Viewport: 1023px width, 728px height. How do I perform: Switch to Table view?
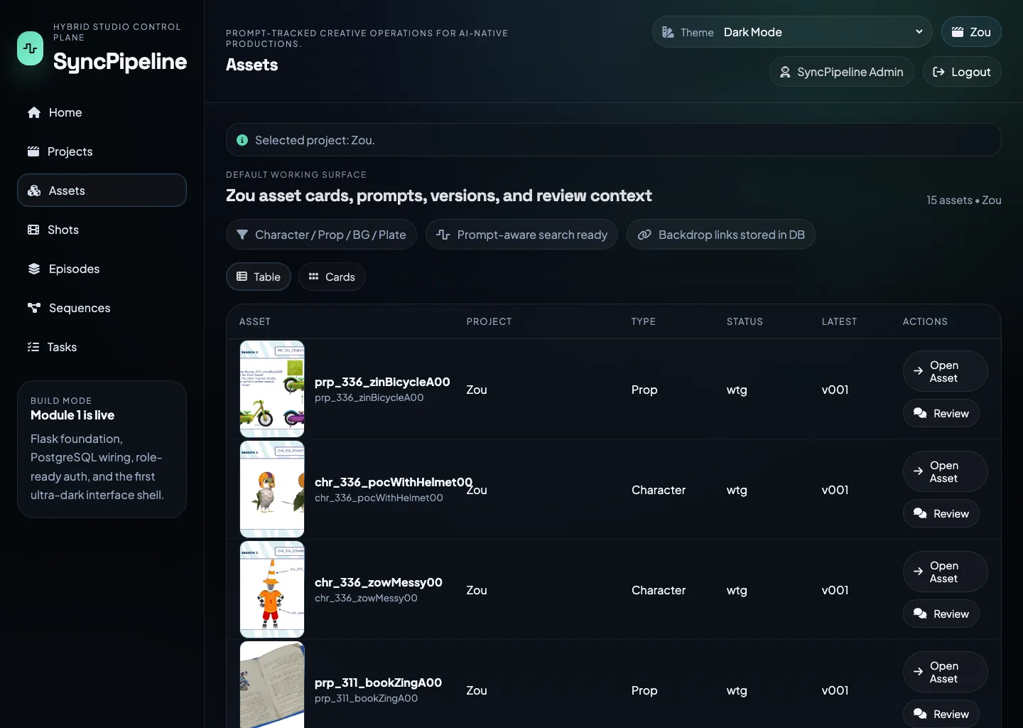pos(259,277)
